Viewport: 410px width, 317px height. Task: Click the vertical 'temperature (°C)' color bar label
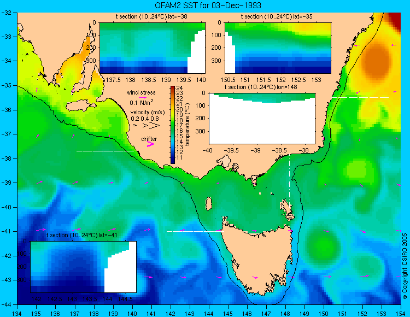[187, 125]
